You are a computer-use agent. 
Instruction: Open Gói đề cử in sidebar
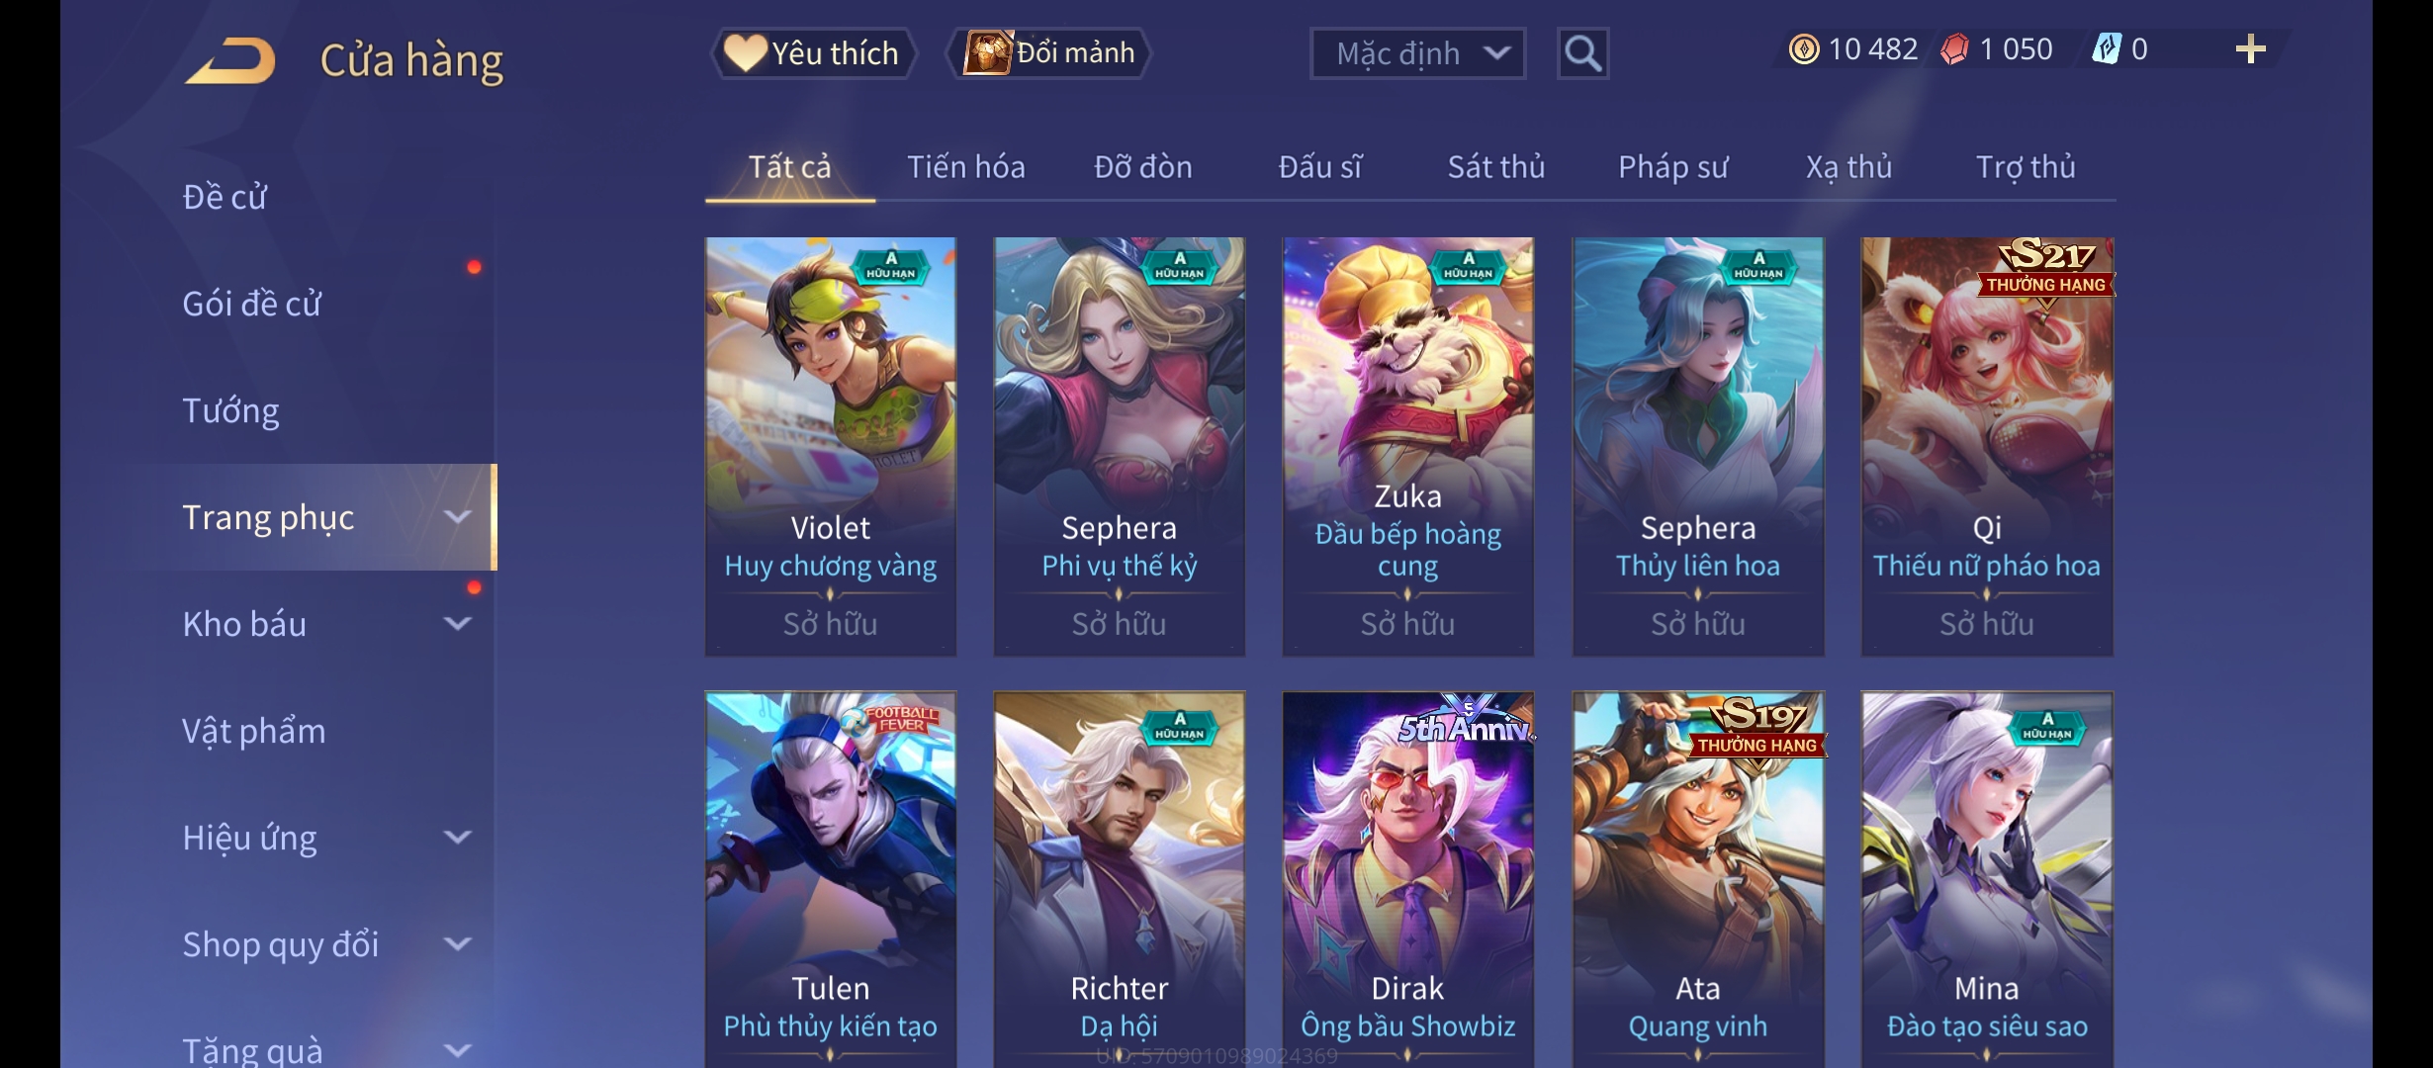pos(252,304)
